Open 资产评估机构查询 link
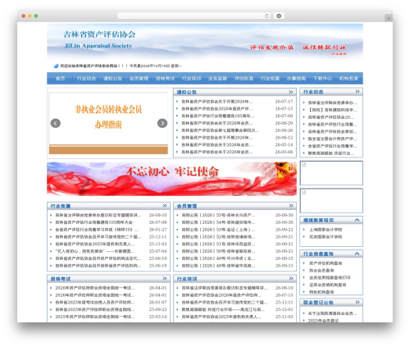This screenshot has width=410, height=347. pos(326,263)
